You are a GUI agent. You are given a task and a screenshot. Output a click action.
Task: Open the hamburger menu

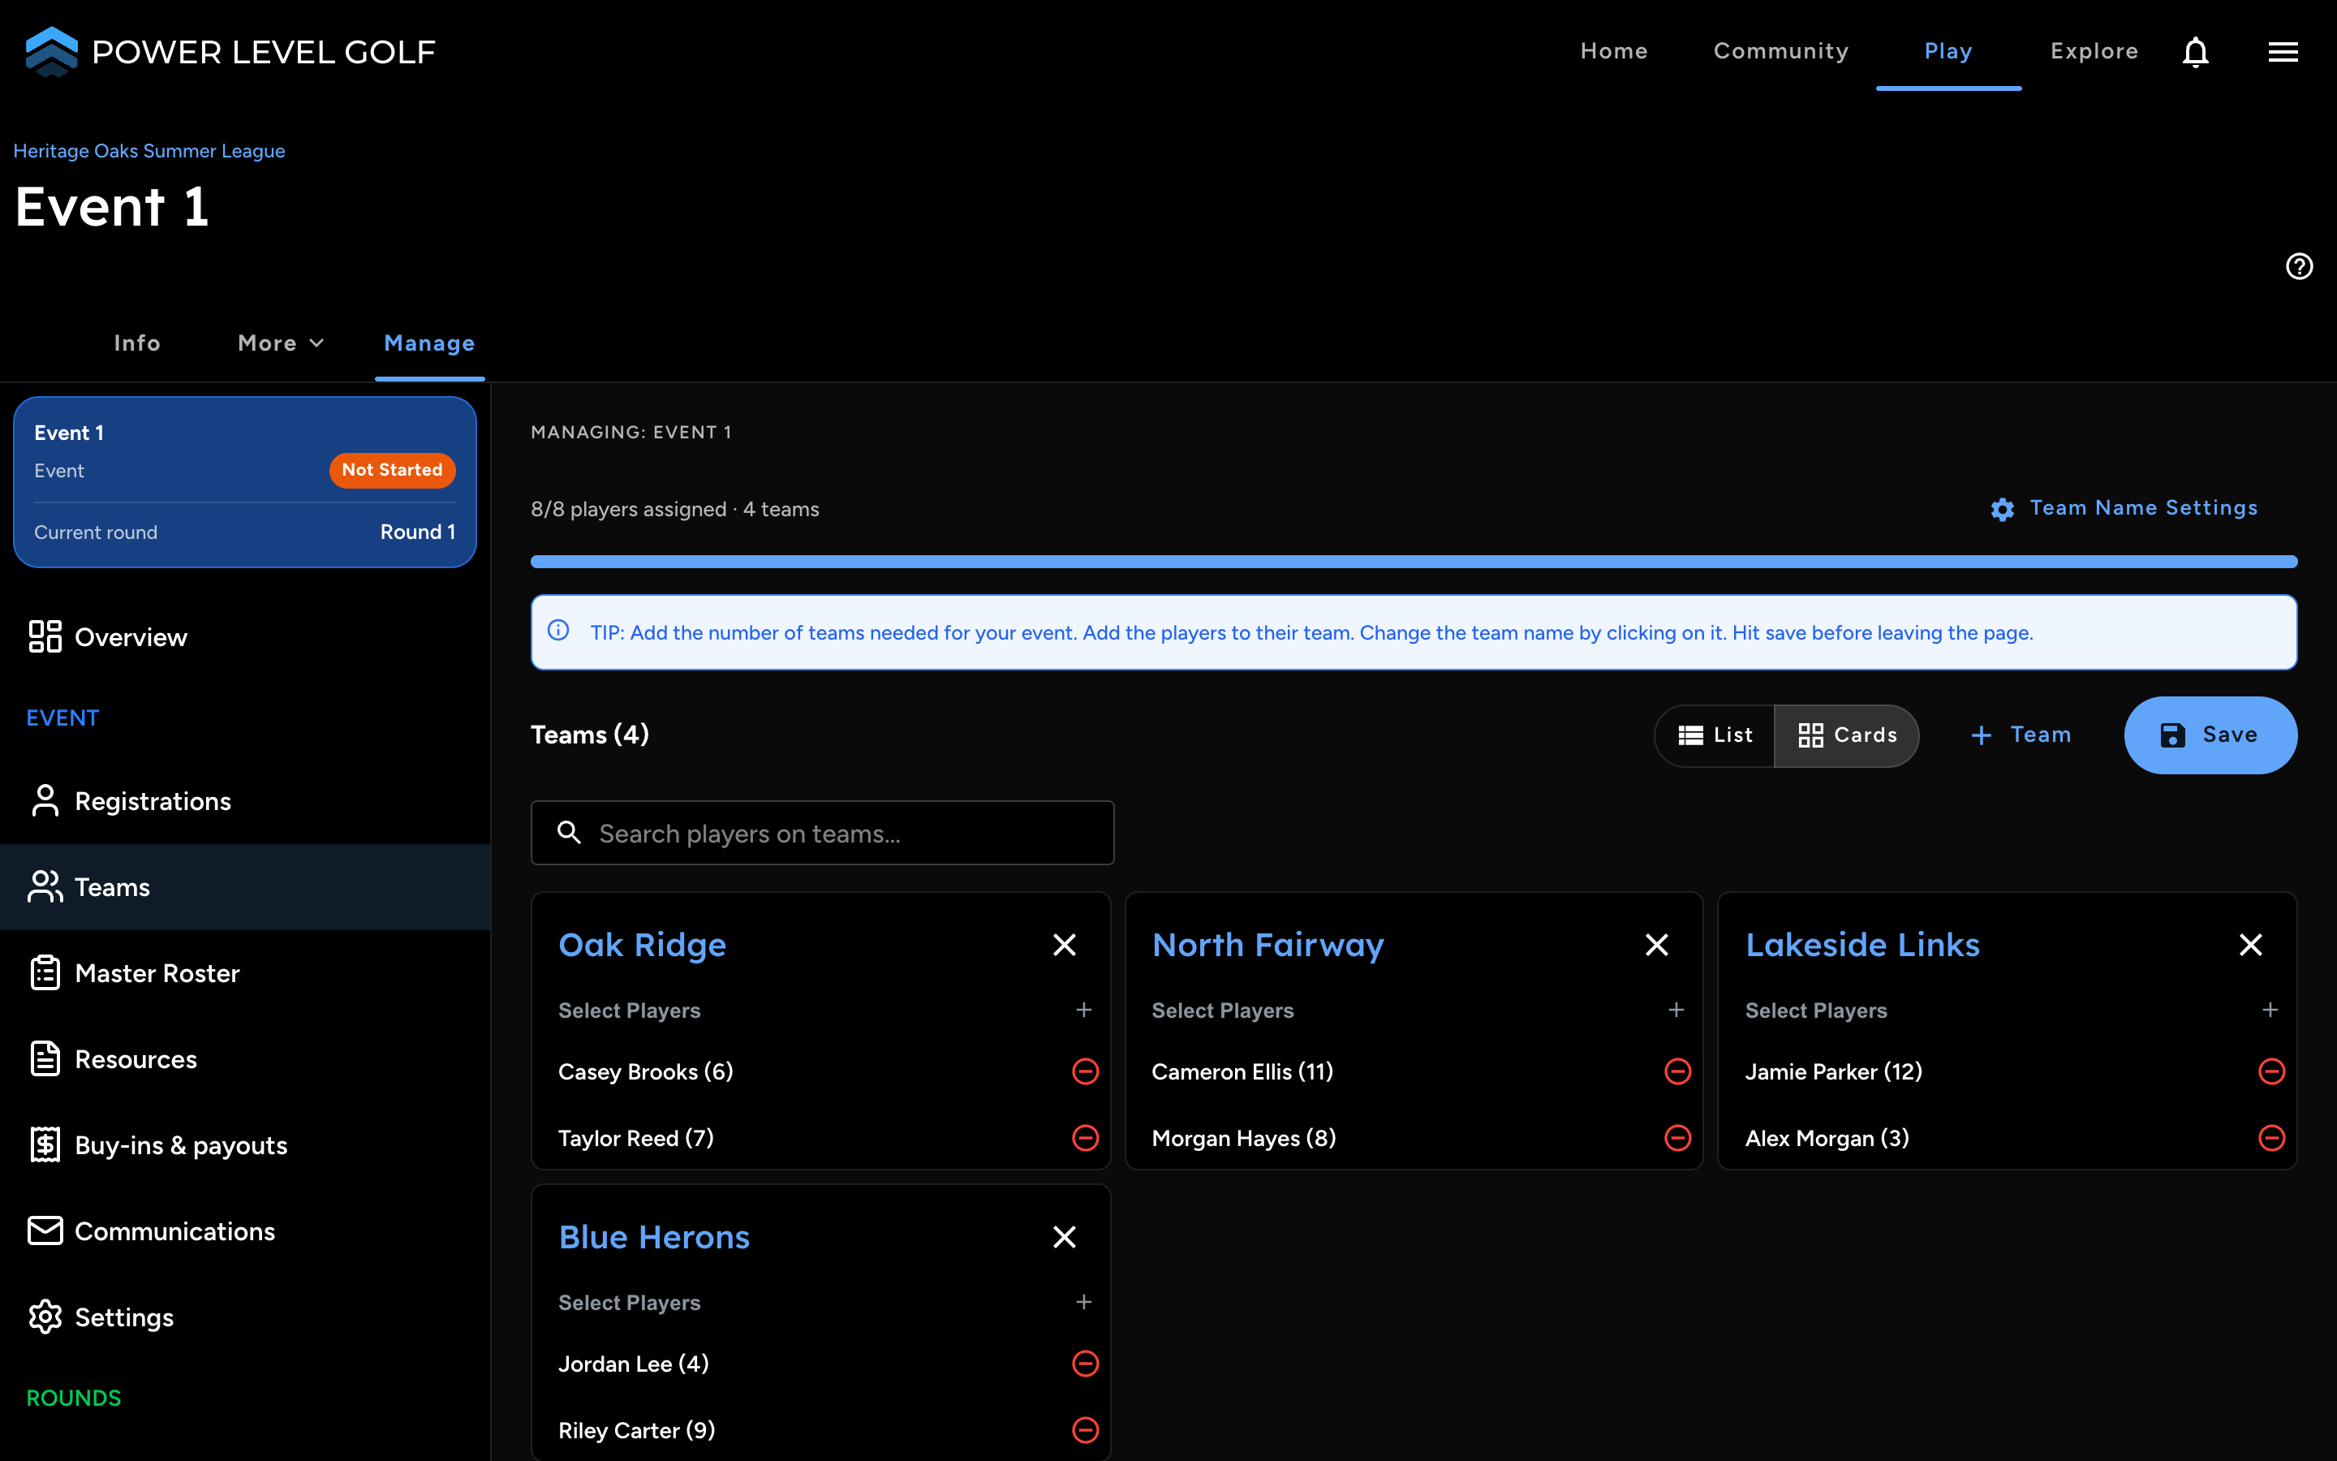tap(2283, 52)
